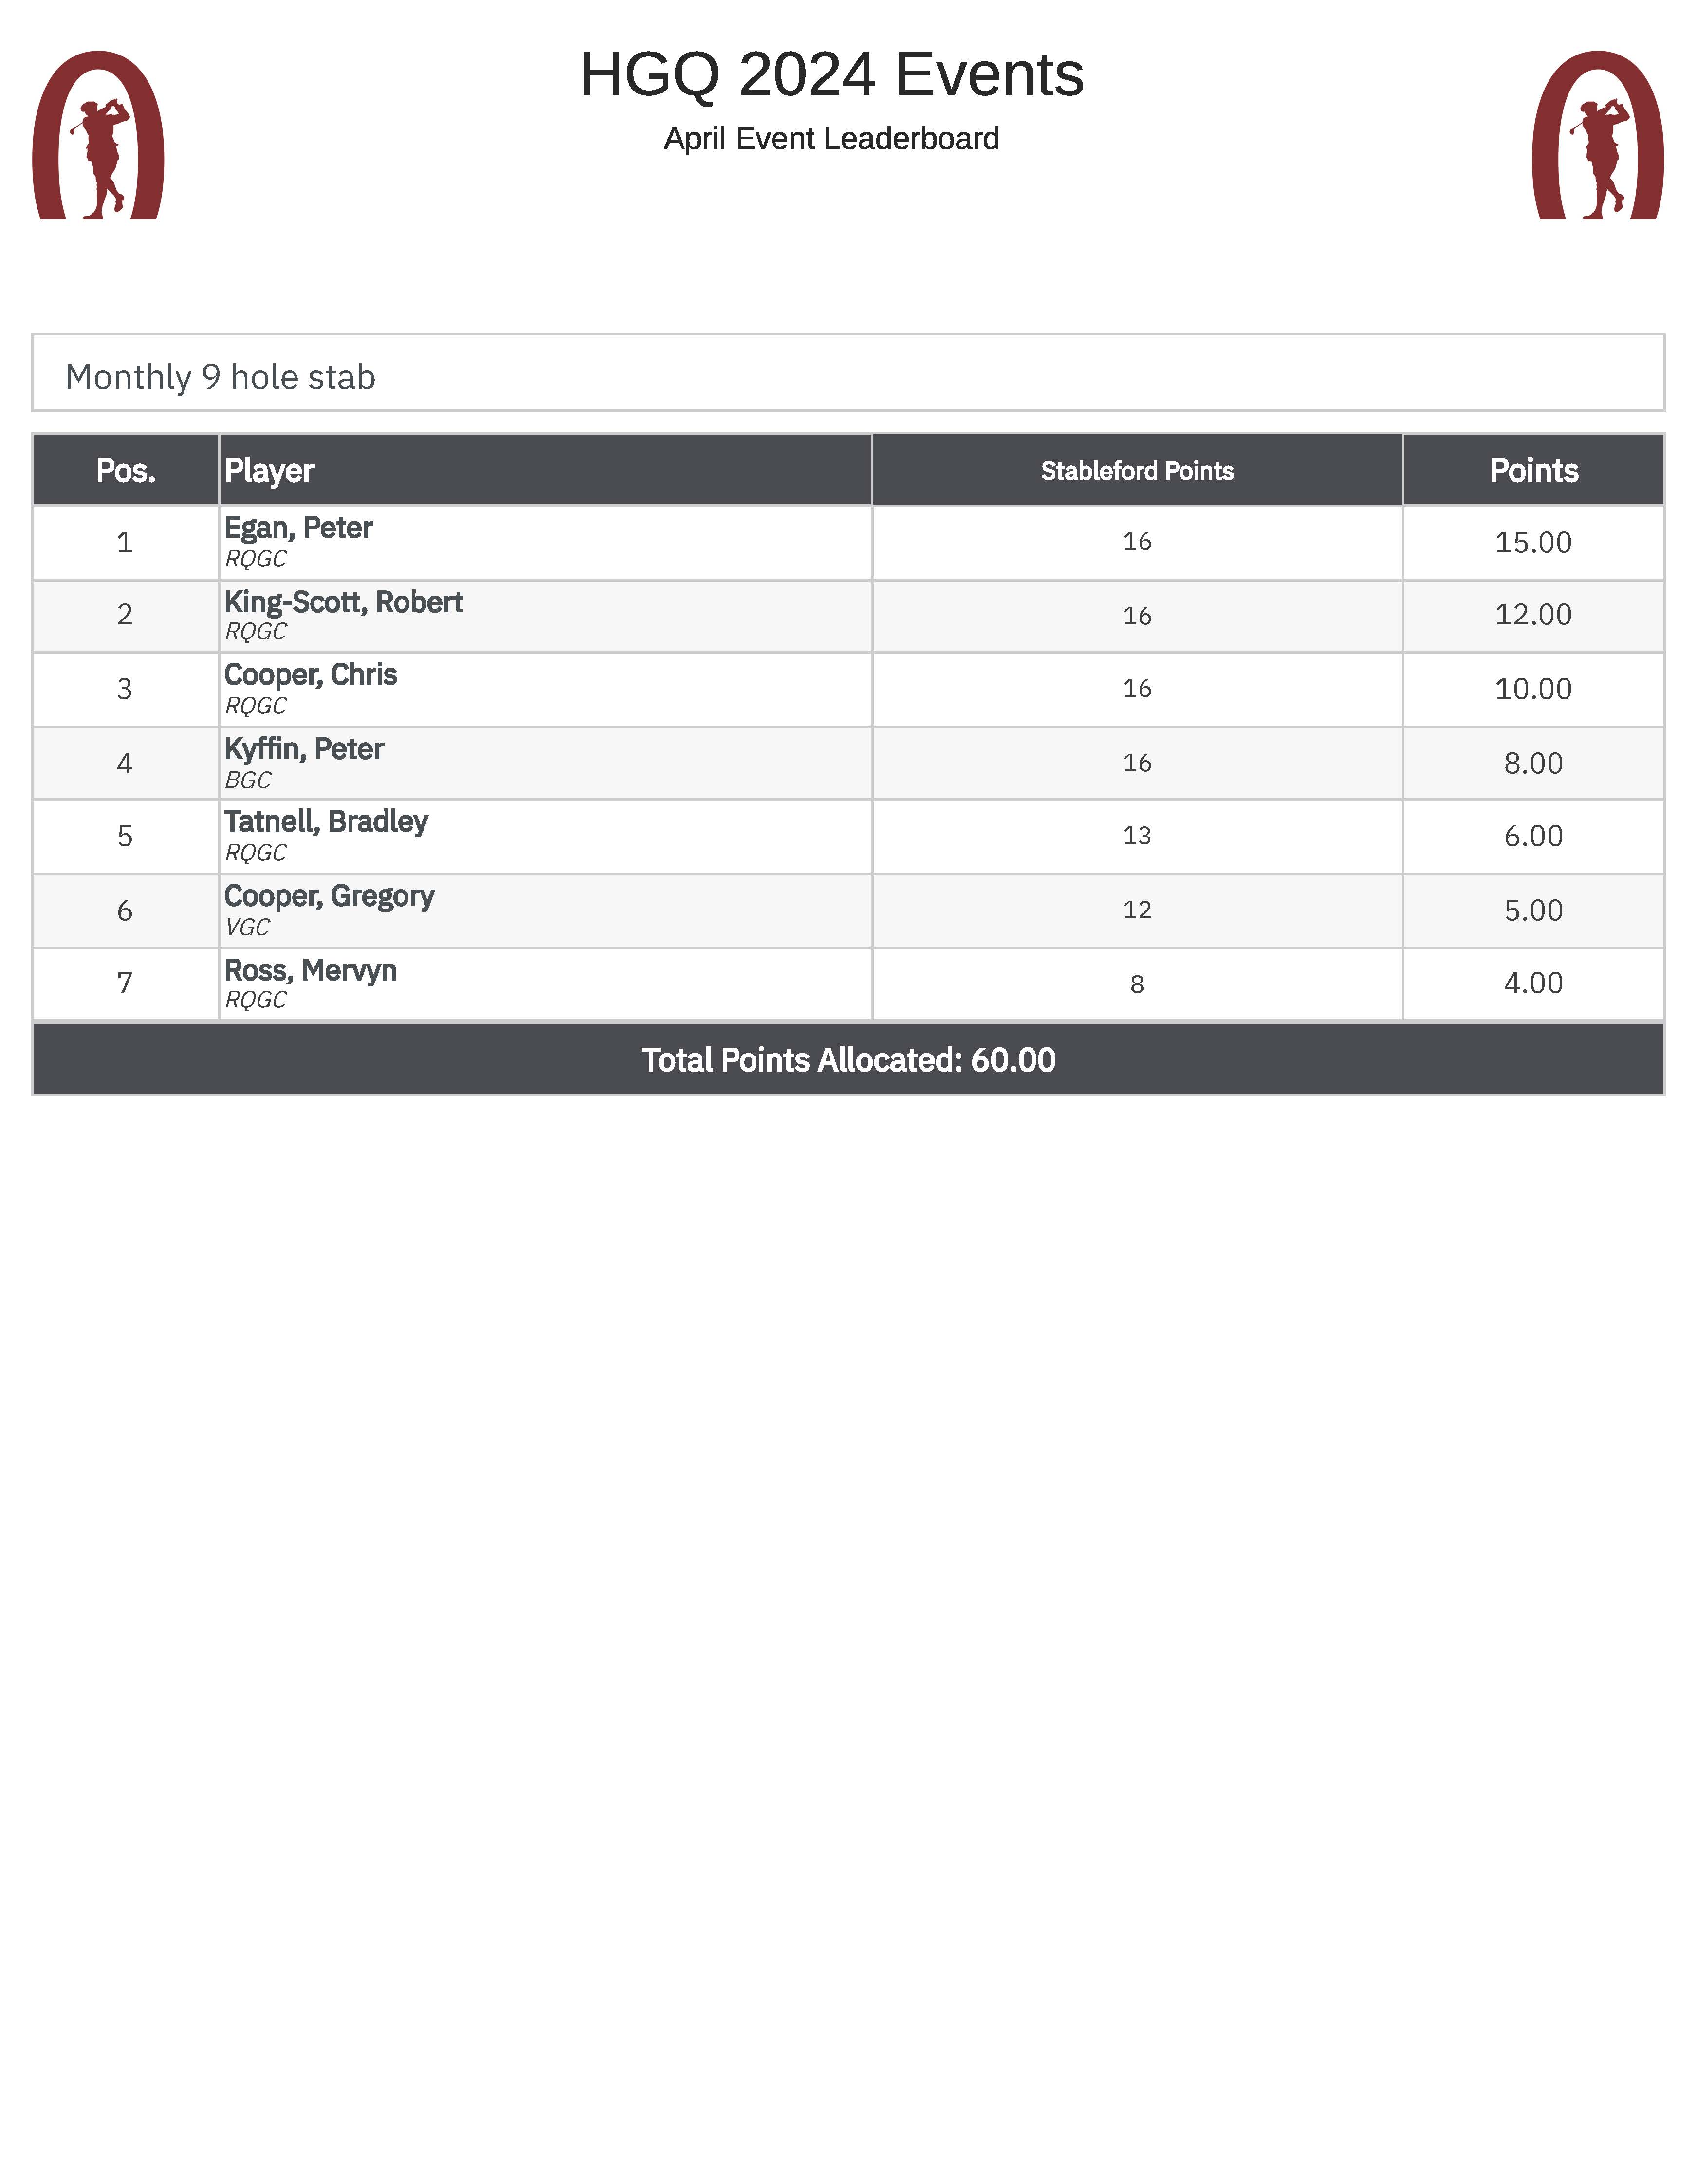1697x2184 pixels.
Task: Click the Player column header
Action: click(269, 470)
